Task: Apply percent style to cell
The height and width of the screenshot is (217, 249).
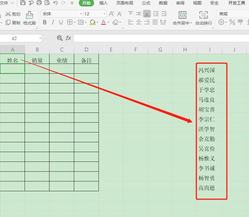Action: coord(232,22)
